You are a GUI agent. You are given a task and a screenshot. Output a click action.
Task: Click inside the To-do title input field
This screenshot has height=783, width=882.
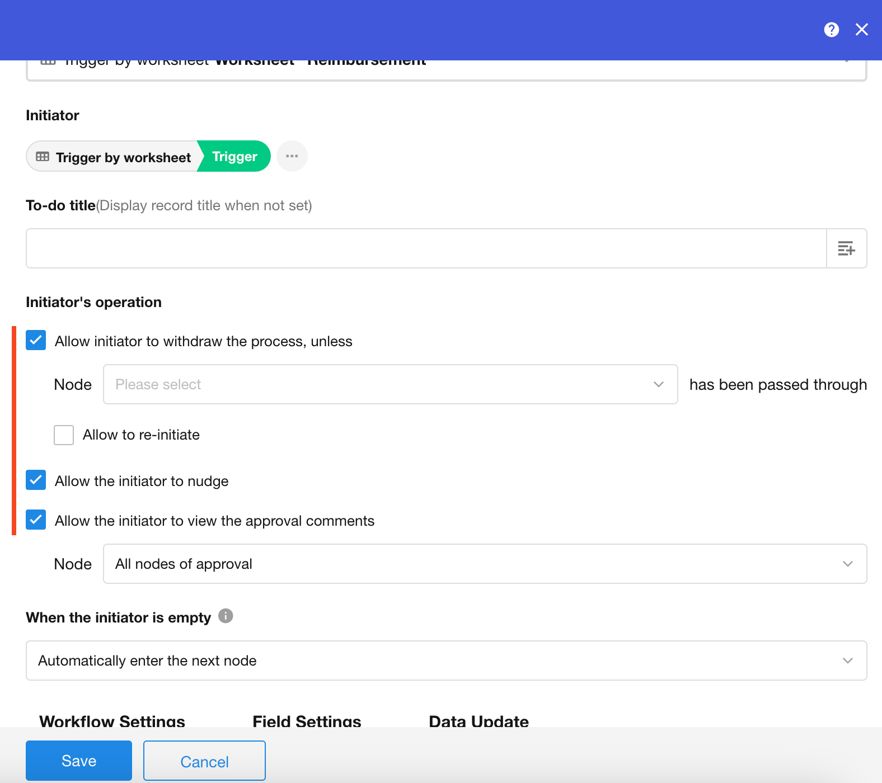pos(426,248)
